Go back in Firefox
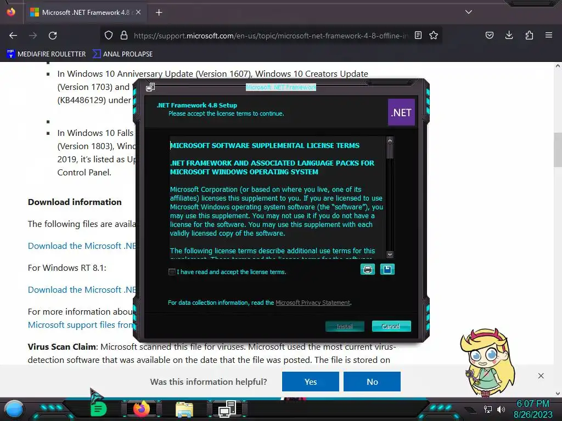This screenshot has width=562, height=421. click(x=13, y=36)
